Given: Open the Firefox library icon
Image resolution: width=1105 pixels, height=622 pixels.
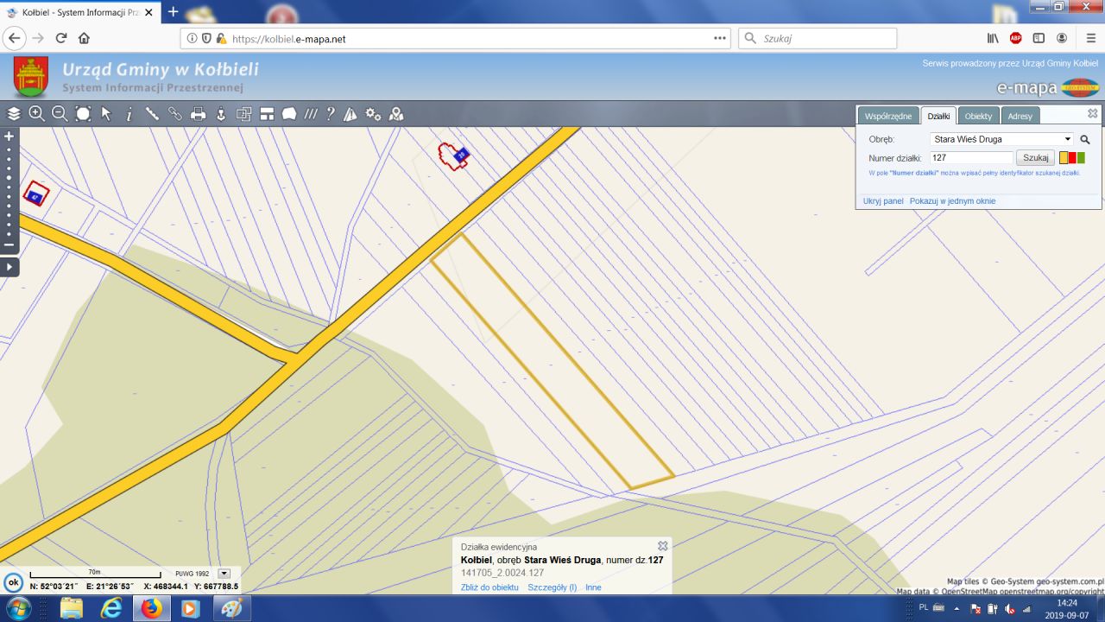Looking at the screenshot, I should tap(994, 38).
